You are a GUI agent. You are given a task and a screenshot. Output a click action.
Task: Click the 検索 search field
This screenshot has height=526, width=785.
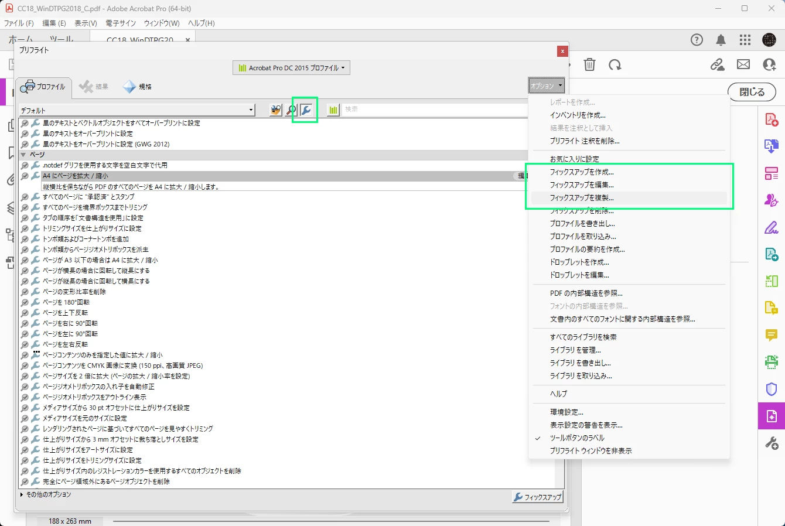pos(435,110)
